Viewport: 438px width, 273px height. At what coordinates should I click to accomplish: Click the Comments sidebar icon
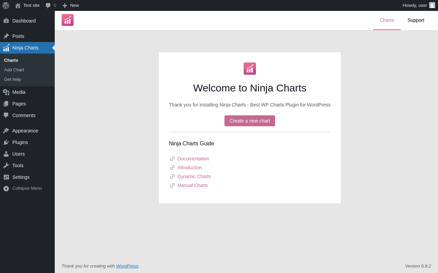coord(6,115)
